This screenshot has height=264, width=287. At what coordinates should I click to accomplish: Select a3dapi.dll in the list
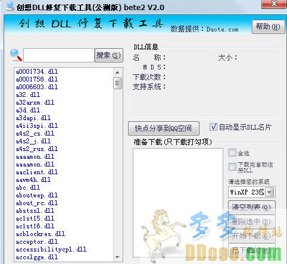pos(33,118)
